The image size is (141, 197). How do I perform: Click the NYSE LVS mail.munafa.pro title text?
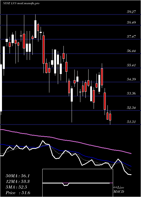coord(21,3)
